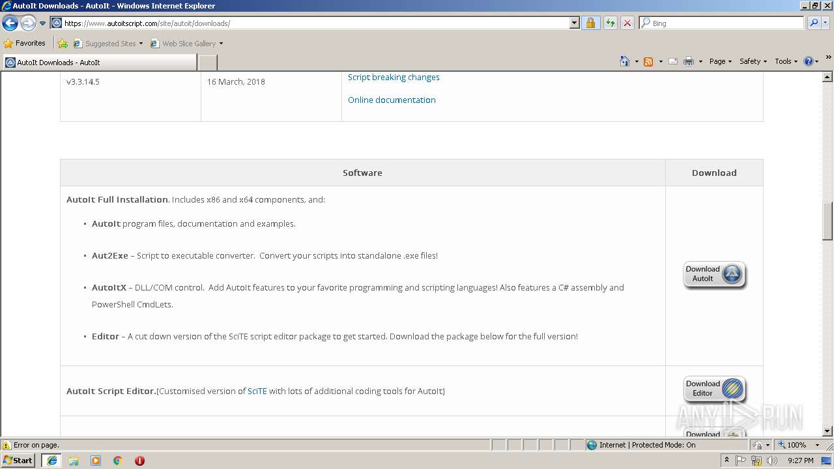Click AutoIt Full Installation heading text

click(117, 199)
